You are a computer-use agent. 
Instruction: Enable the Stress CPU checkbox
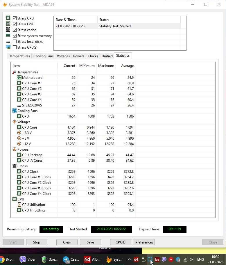point(15,18)
